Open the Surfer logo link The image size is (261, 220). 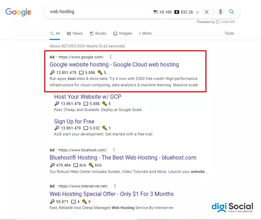click(x=225, y=22)
